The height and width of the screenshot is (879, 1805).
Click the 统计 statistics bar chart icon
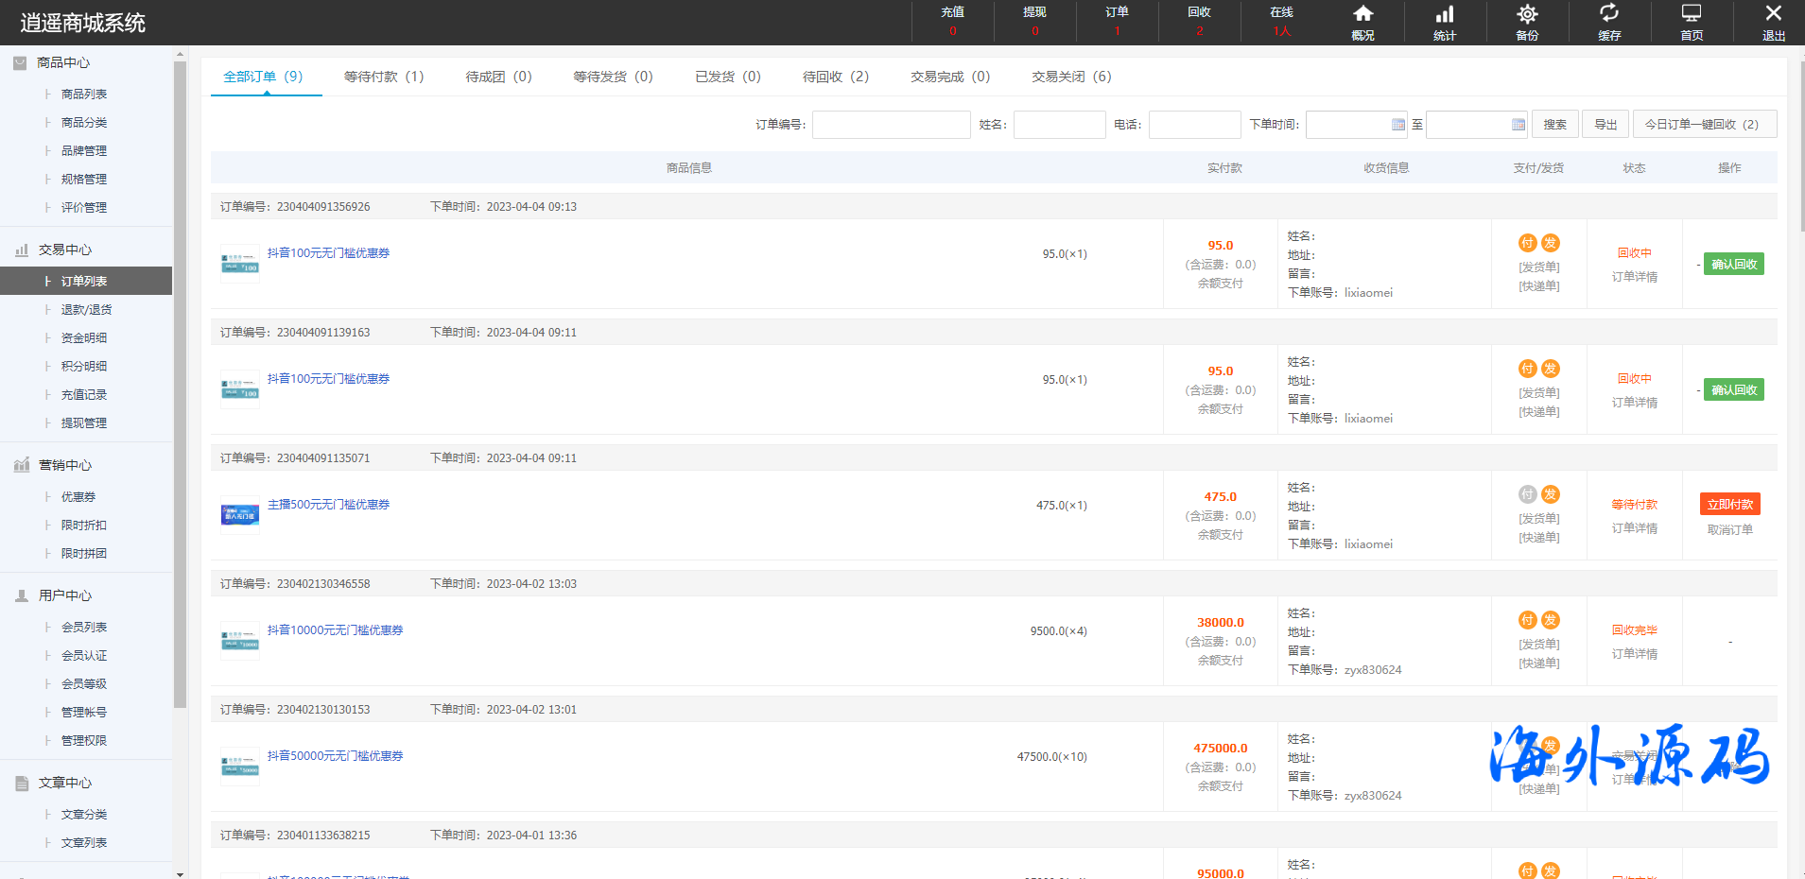click(1445, 14)
